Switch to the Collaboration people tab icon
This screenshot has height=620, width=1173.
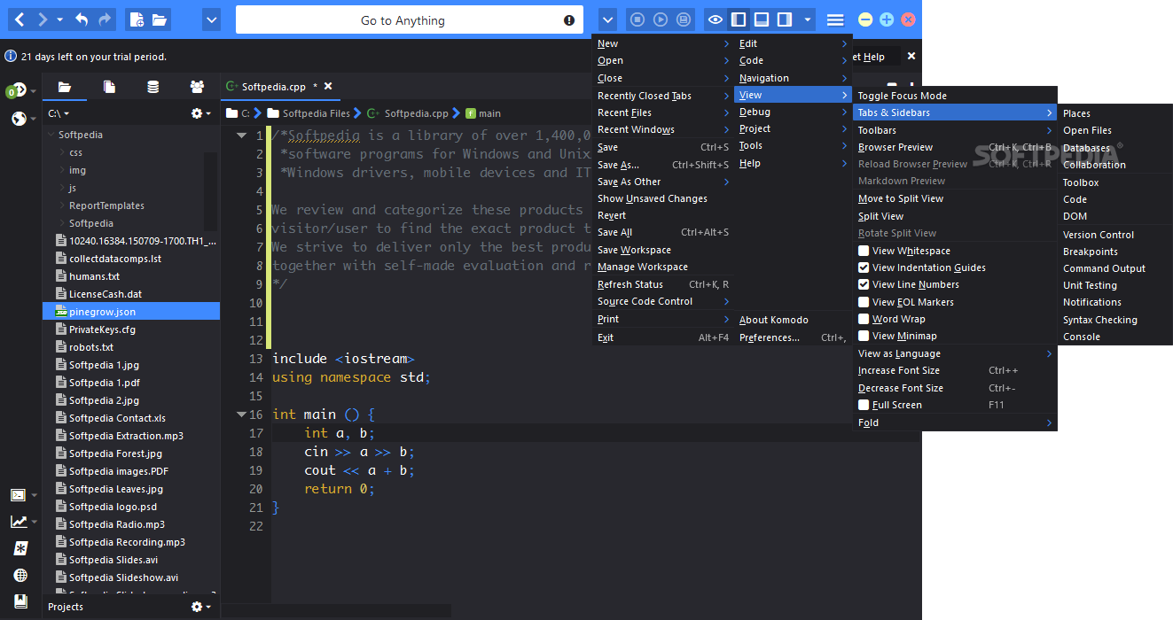pos(197,87)
